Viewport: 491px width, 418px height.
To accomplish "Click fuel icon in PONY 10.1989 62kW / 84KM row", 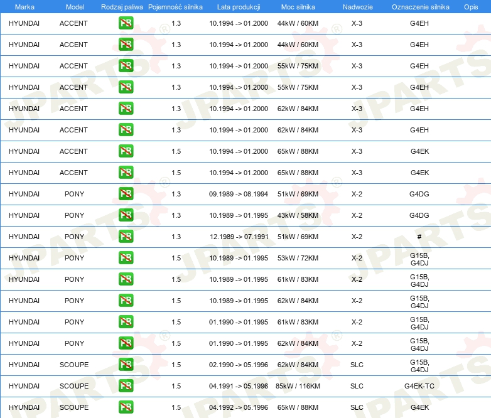I will [126, 300].
